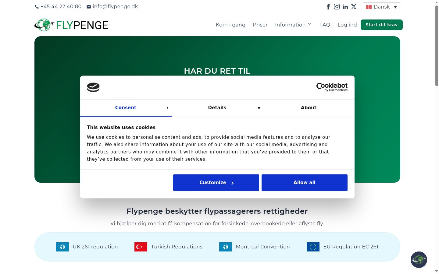Click the Start dit krav button
The width and height of the screenshot is (439, 274).
(382, 25)
